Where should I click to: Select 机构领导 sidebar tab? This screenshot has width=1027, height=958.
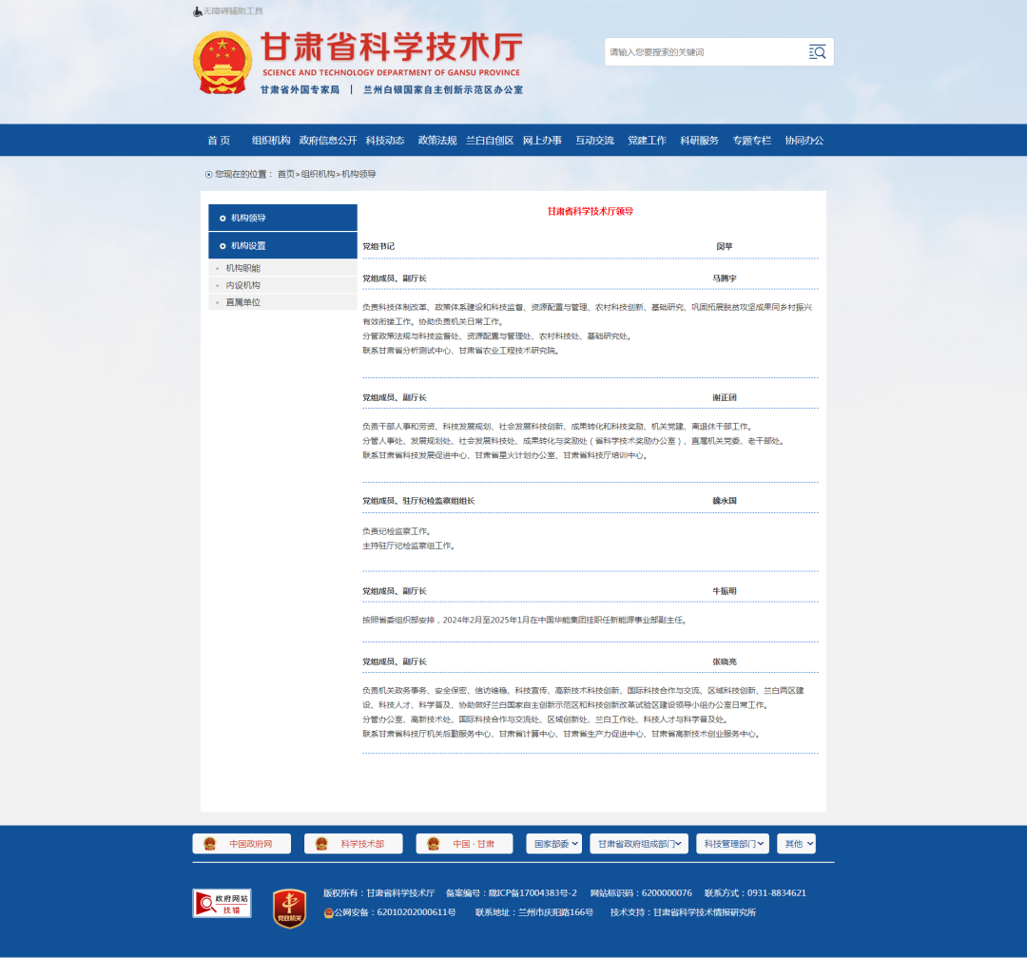[x=283, y=218]
